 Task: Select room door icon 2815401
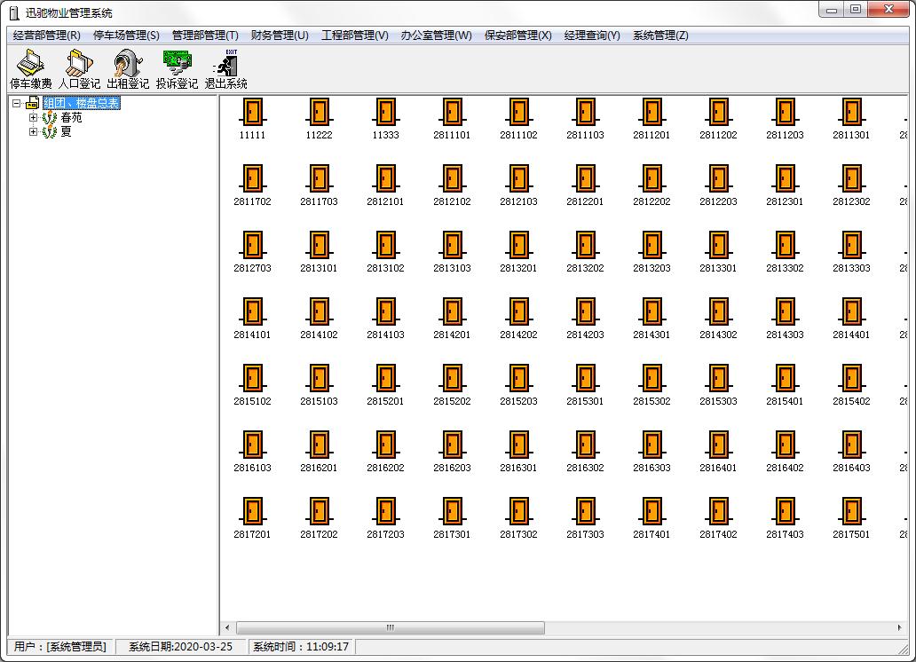pos(786,385)
